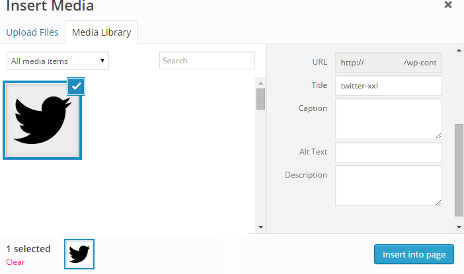Clear the current selection via the Clear link
This screenshot has height=274, width=464.
15,262
